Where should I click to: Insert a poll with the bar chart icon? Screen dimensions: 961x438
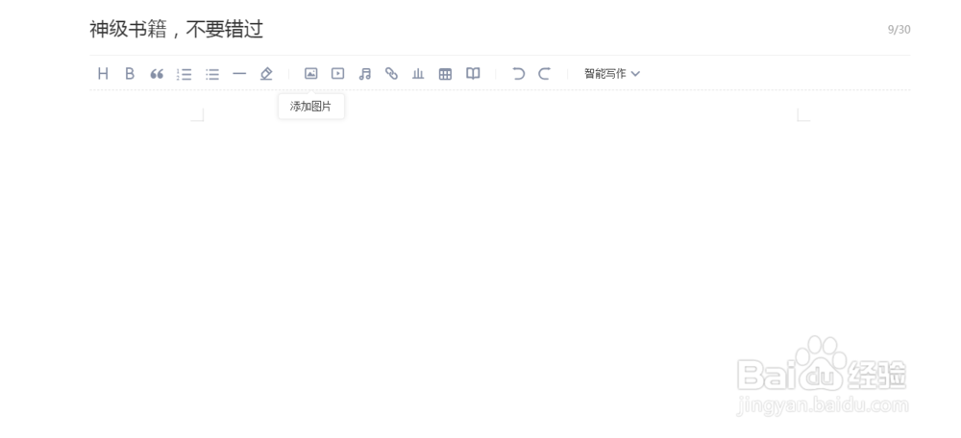click(418, 74)
